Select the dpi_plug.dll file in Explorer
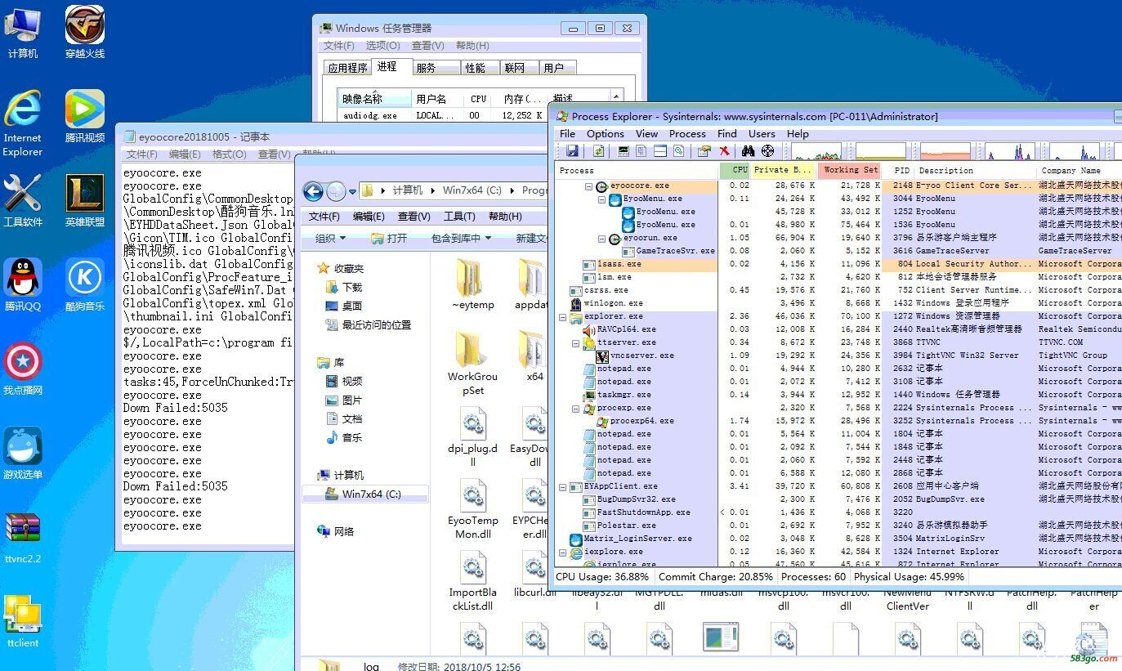Viewport: 1122px width, 671px height. [472, 436]
